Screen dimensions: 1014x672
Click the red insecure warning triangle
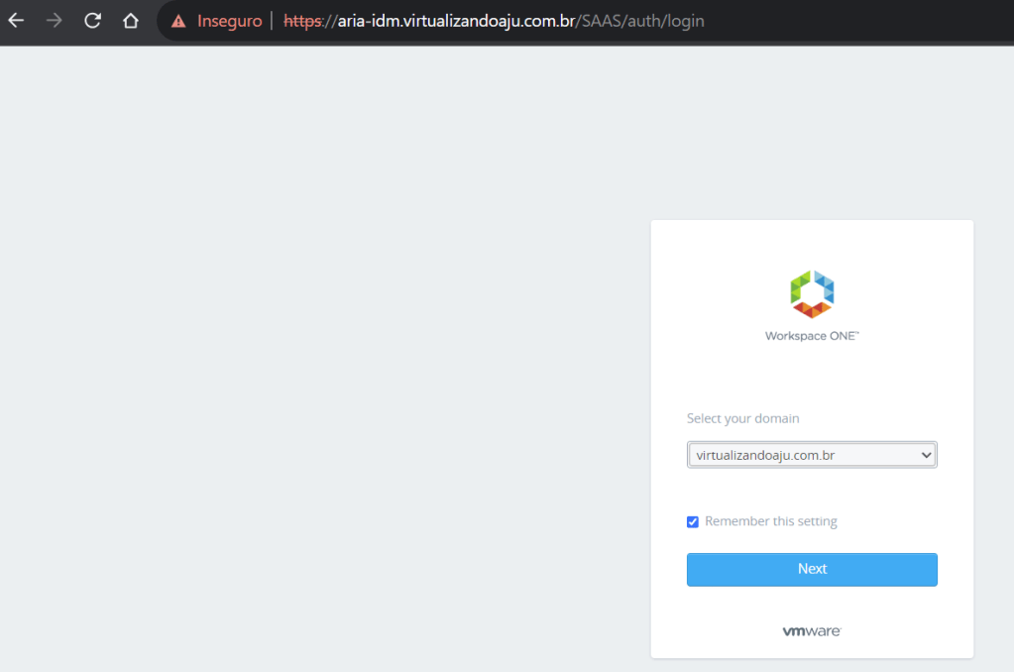[x=178, y=21]
